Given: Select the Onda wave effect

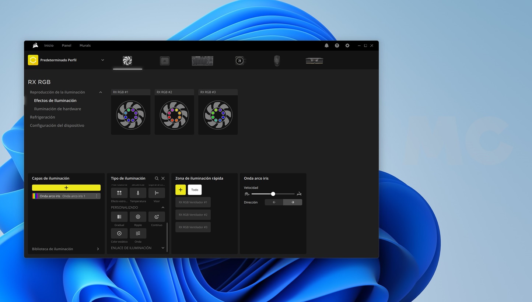Looking at the screenshot, I should [138, 233].
